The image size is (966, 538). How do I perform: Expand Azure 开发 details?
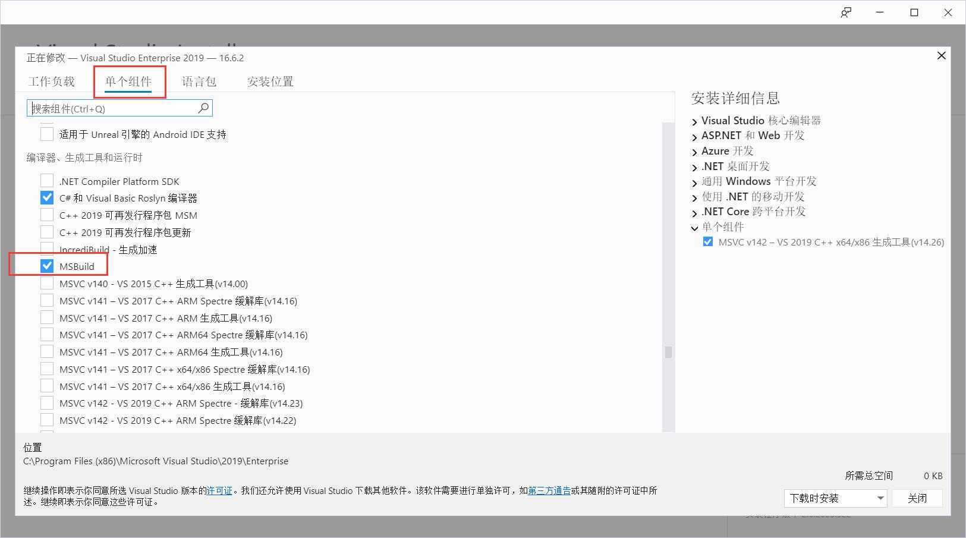pos(694,152)
